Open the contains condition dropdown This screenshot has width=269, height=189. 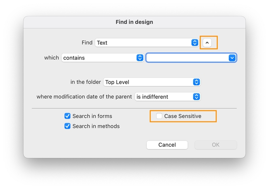(x=98, y=58)
